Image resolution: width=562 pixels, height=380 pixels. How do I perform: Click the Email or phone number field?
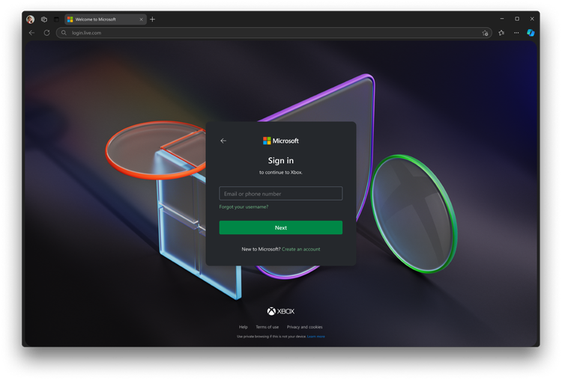(281, 194)
